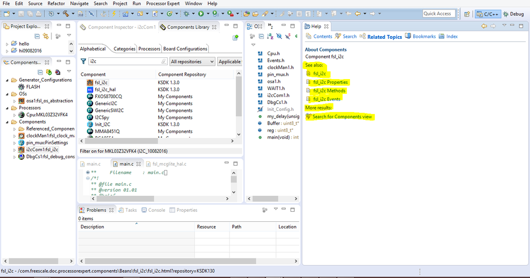The height and width of the screenshot is (278, 530).
Task: Click Collapse All icon in Outline view
Action: (261, 36)
